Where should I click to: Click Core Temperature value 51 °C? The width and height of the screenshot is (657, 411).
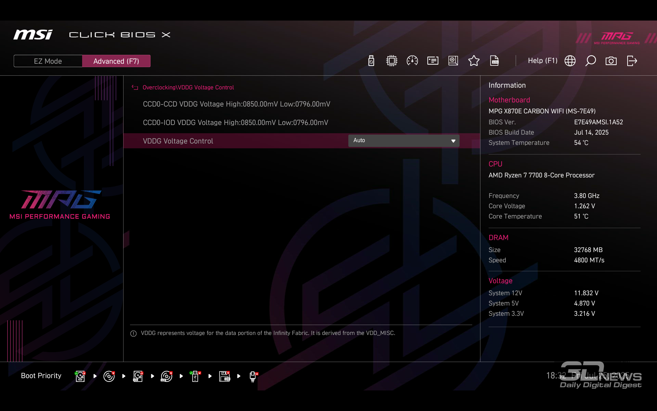point(581,216)
